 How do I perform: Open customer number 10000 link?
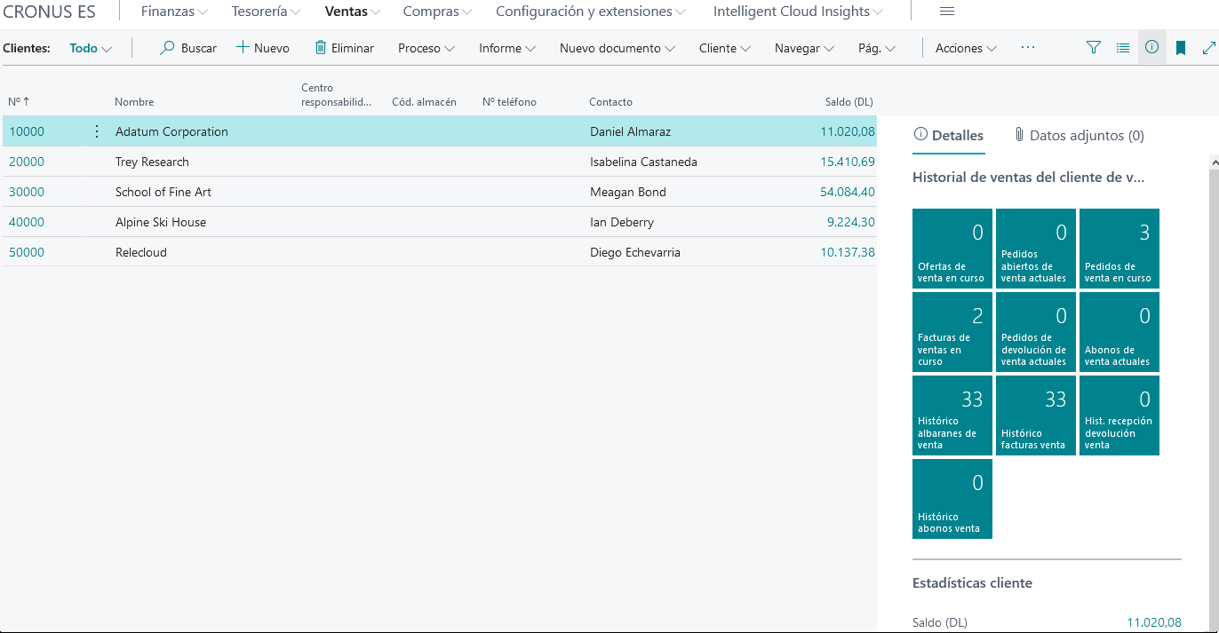27,131
